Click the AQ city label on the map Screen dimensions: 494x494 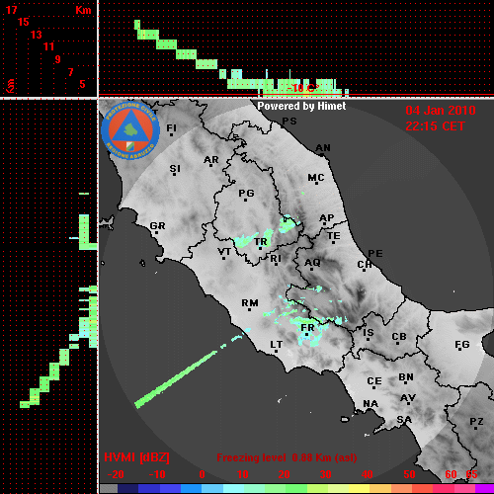pyautogui.click(x=312, y=263)
